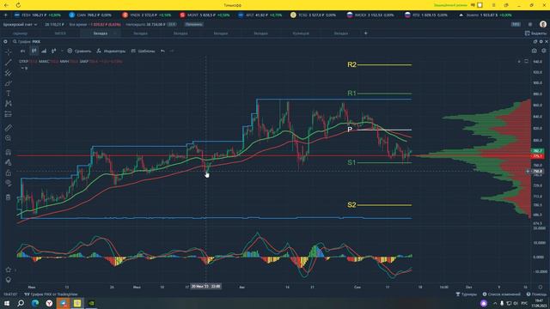This screenshot has width=550, height=309.
Task: Click the Сравнить compare button
Action: 79,51
